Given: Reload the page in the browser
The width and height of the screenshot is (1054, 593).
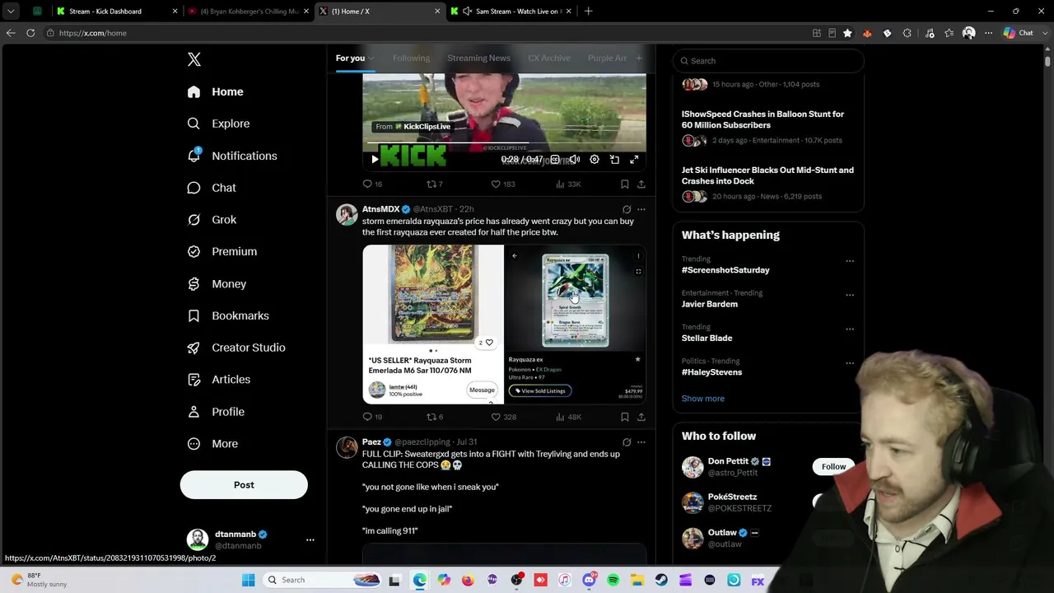Looking at the screenshot, I should (30, 33).
